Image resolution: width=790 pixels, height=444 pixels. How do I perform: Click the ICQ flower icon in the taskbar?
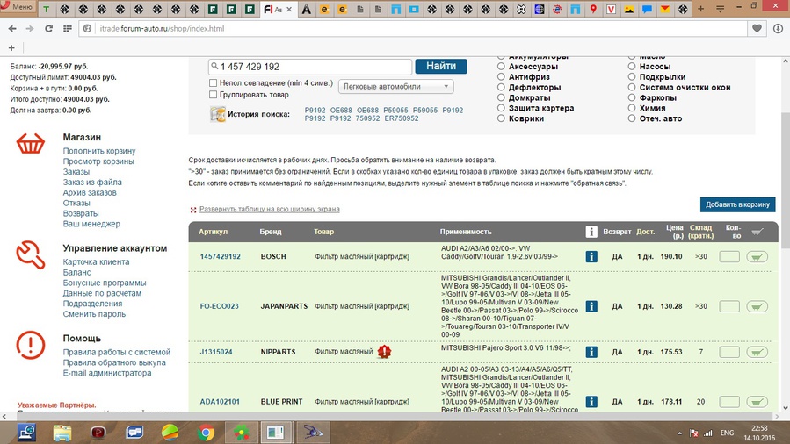pos(242,433)
